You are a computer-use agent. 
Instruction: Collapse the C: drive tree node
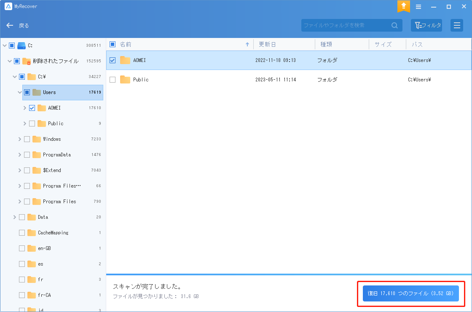pos(5,46)
